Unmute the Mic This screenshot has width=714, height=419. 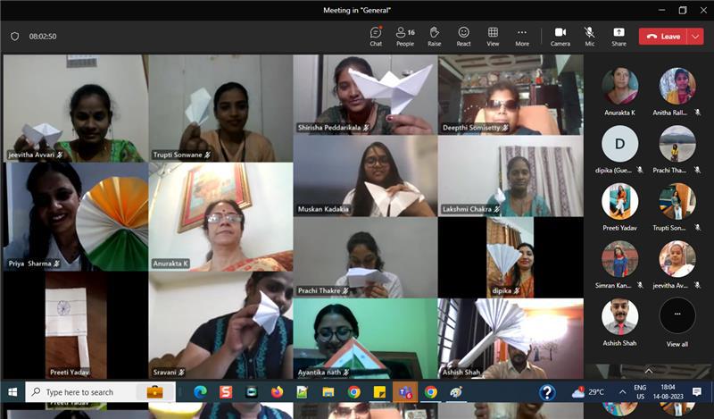[590, 36]
